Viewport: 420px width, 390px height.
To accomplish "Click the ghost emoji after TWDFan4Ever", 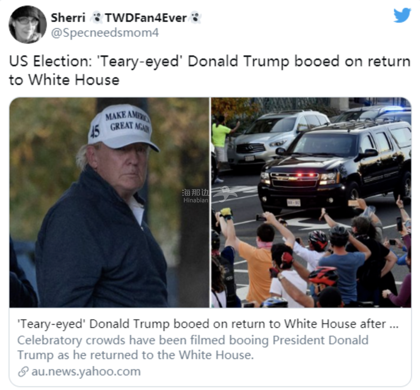I will pos(195,18).
